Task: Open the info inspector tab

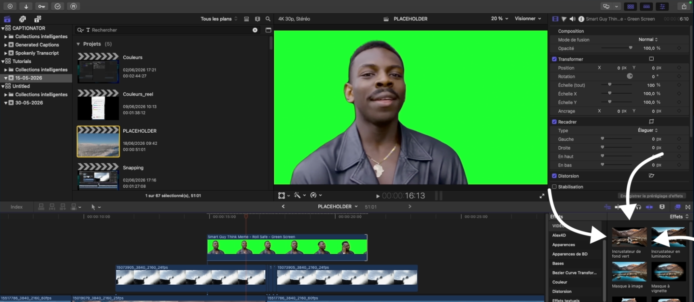Action: click(581, 19)
